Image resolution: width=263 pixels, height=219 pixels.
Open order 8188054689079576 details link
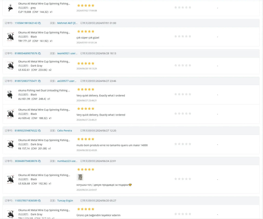pyautogui.click(x=26, y=54)
